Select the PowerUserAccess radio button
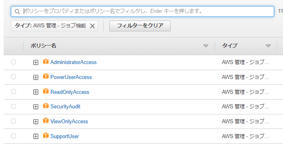 click(x=13, y=77)
